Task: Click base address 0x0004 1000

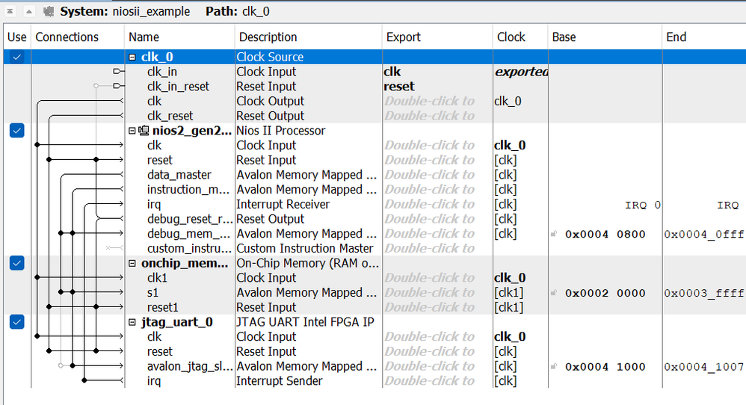Action: (x=605, y=367)
